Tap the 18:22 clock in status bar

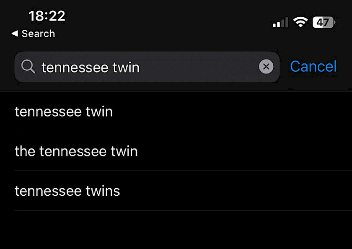click(x=47, y=16)
